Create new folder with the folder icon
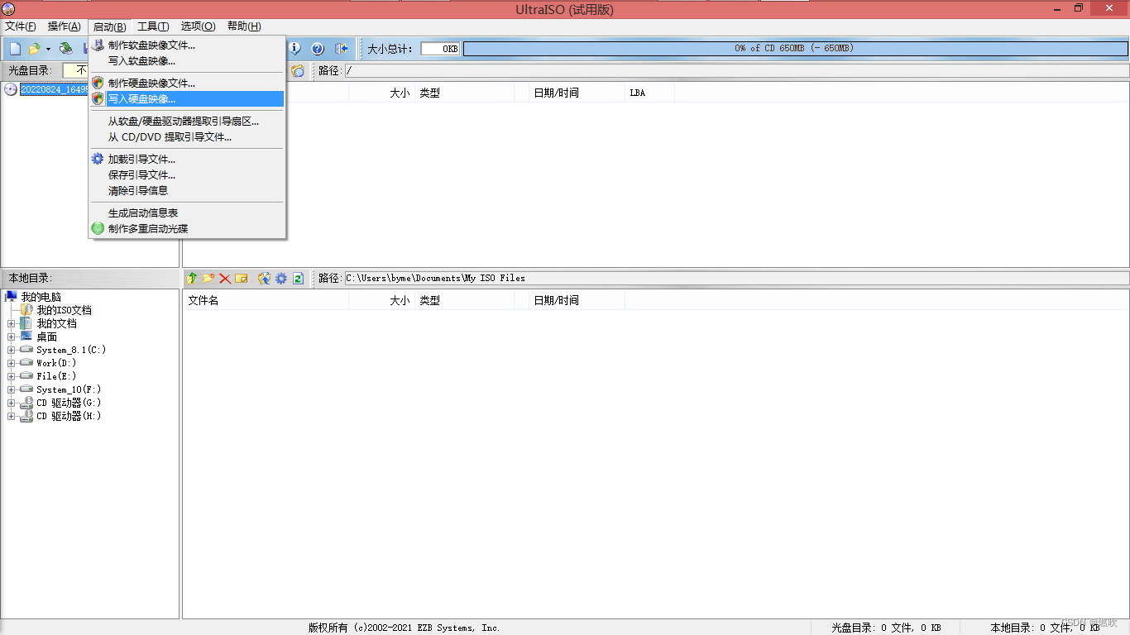Image resolution: width=1130 pixels, height=635 pixels. 208,279
